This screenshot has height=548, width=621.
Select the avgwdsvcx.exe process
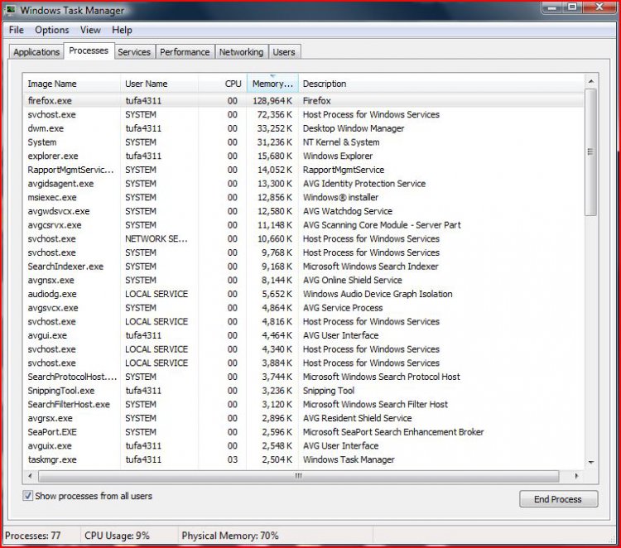point(303,211)
